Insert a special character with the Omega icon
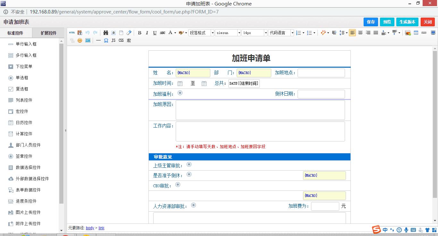 106,40
